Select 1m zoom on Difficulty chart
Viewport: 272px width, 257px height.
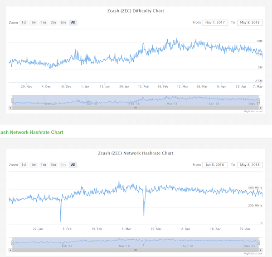(44, 23)
